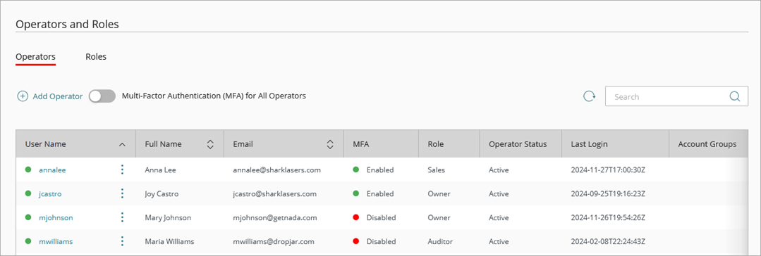Viewport: 761px width, 256px height.
Task: Click the search magnifier icon
Action: point(735,96)
